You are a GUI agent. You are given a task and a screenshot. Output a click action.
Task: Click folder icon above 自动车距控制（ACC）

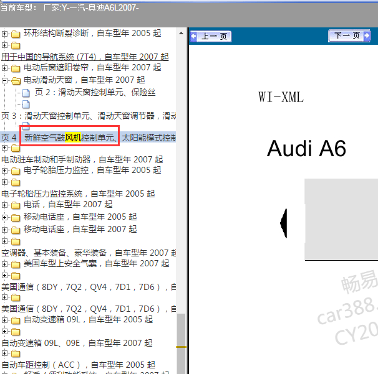(16, 353)
